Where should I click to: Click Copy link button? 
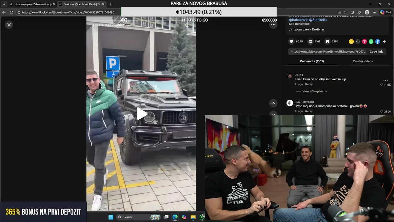[x=376, y=51]
